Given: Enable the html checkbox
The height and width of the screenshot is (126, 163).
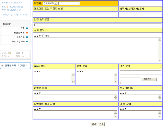Looking at the screenshot, I should (43, 36).
